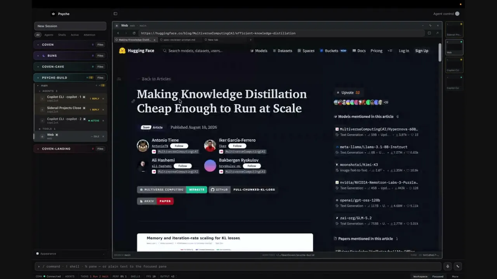Open the Hugging Face more menu icon
This screenshot has width=497, height=279.
tap(390, 51)
